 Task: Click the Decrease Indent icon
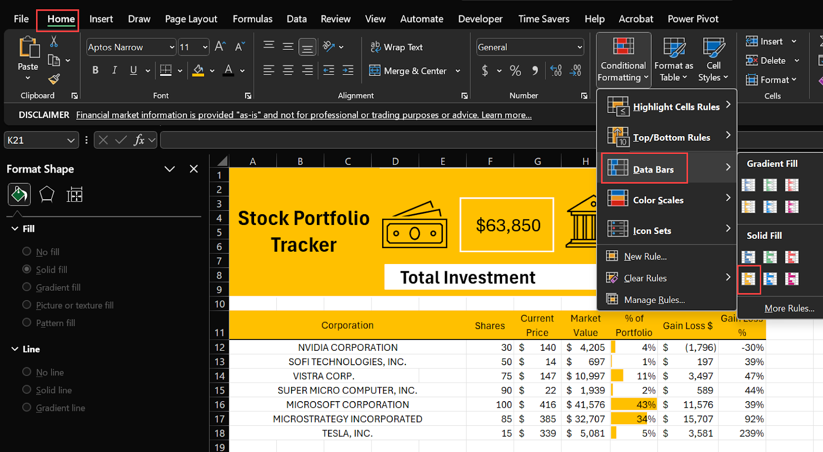tap(328, 70)
